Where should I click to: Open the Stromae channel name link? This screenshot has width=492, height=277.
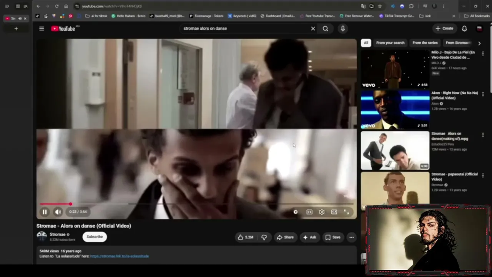(x=58, y=234)
